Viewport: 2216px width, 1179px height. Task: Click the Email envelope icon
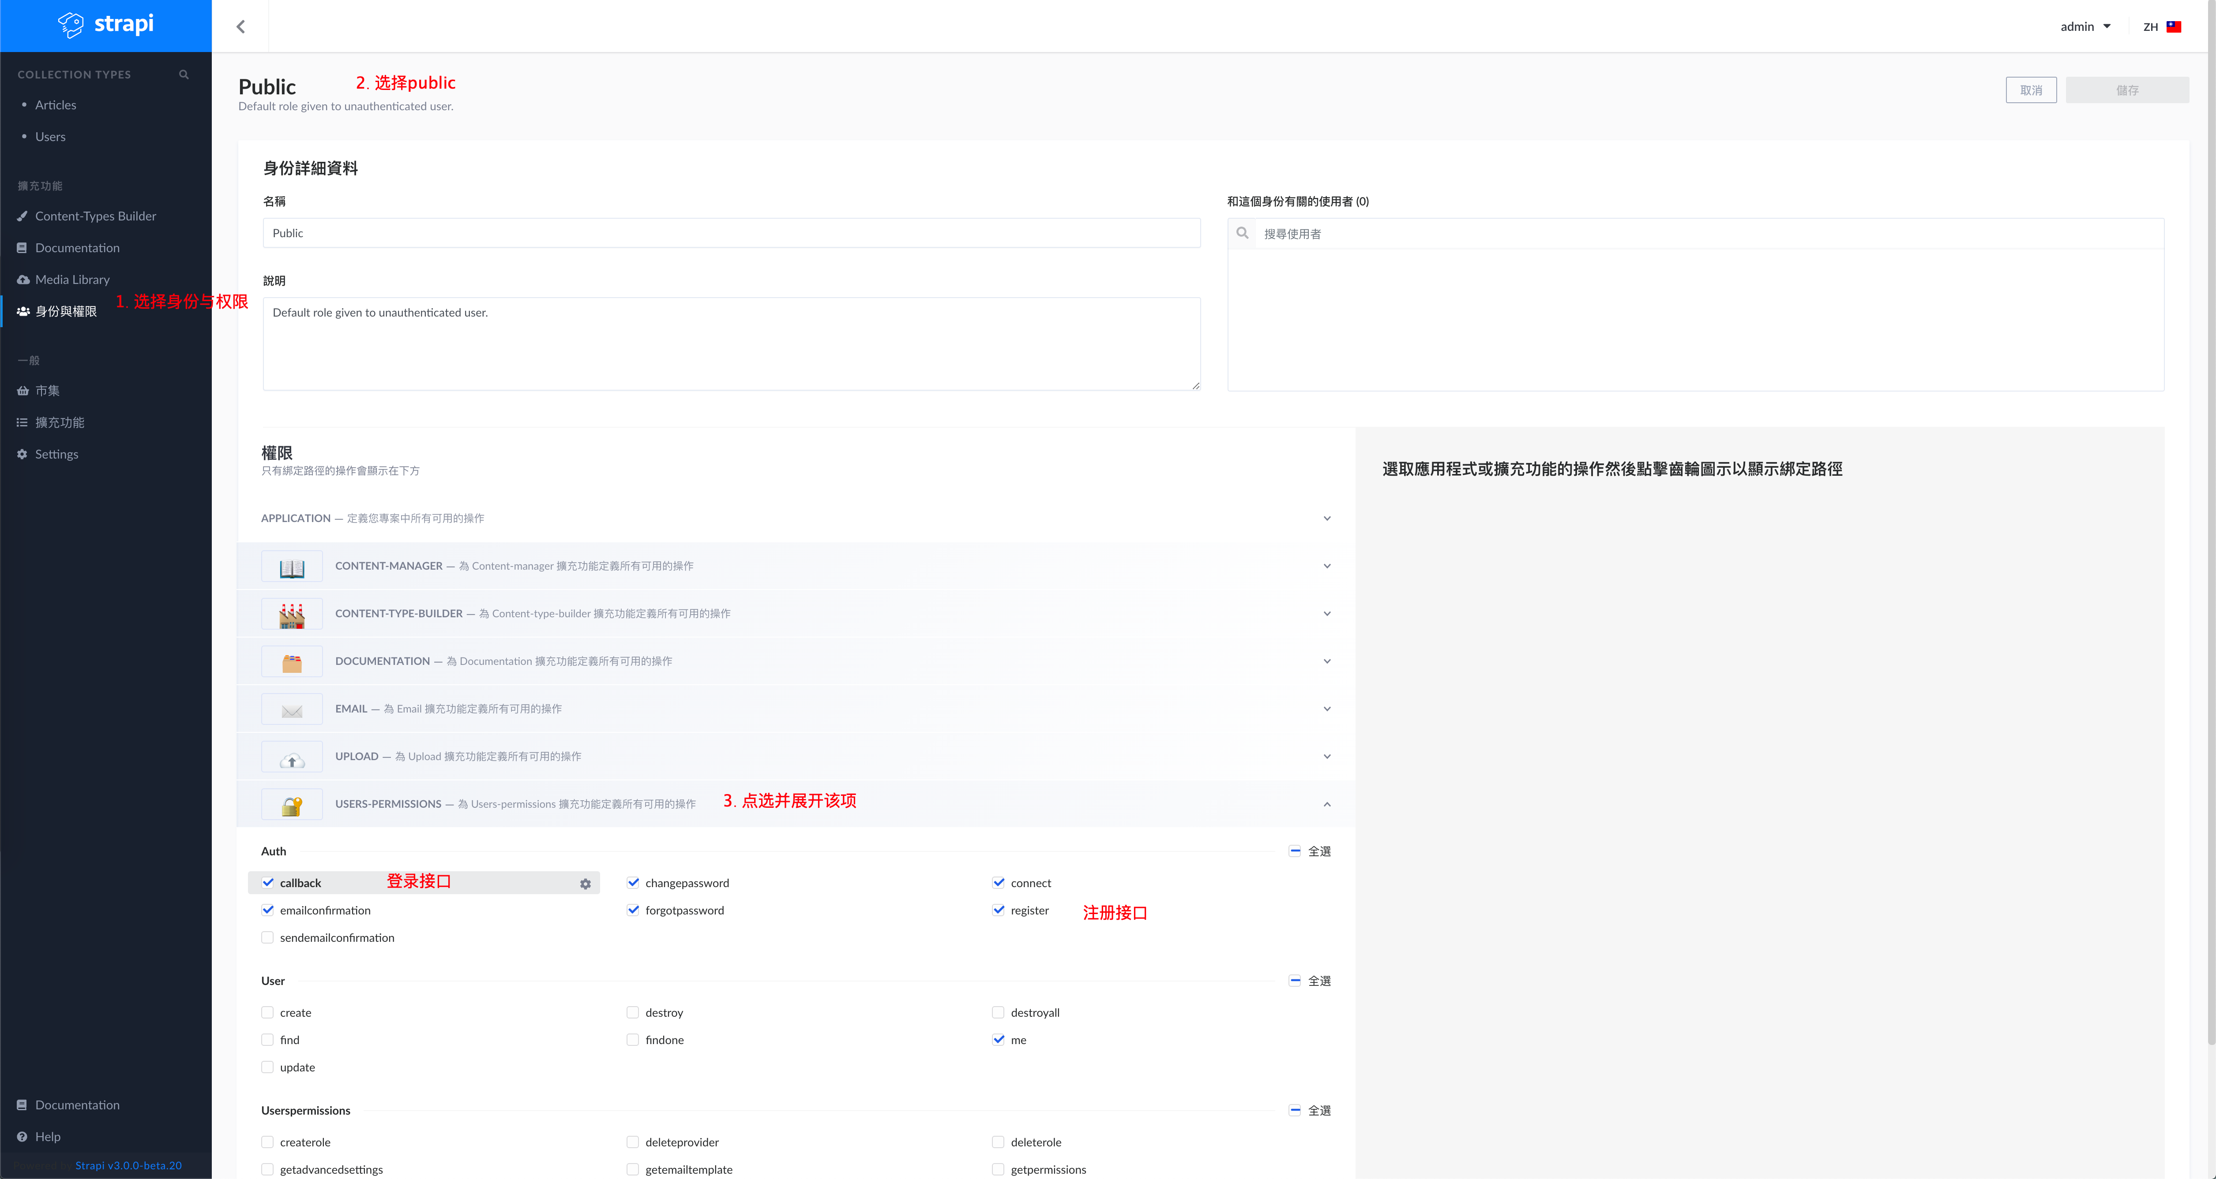(292, 710)
